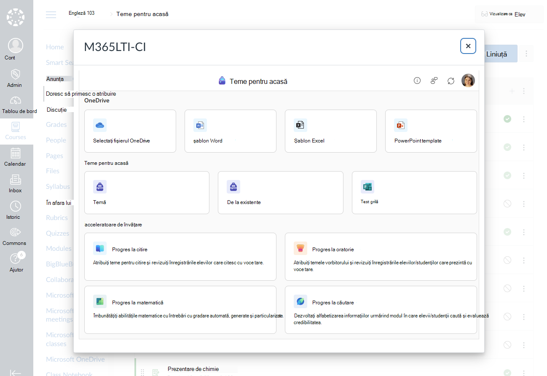Viewport: 547px width, 376px height.
Task: Collapse the global navigation arrow
Action: tap(16, 373)
